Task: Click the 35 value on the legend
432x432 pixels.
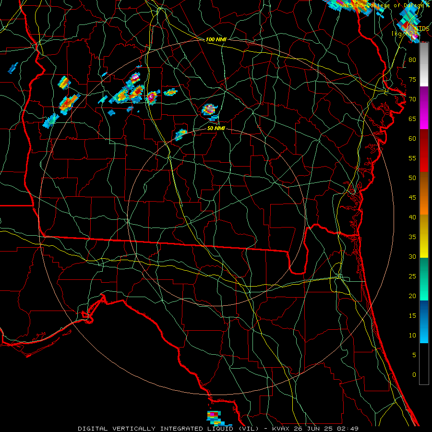Action: [412, 237]
